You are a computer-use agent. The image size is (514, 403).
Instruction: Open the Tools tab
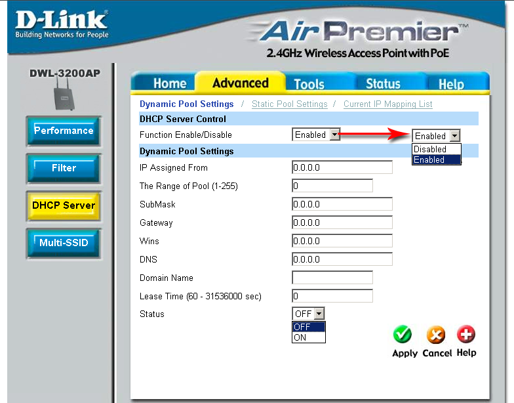(309, 84)
